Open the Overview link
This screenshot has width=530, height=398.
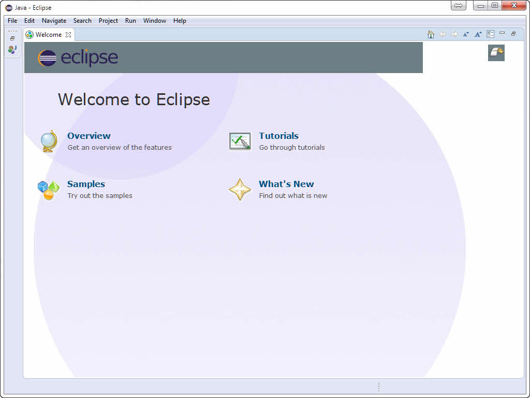(89, 136)
